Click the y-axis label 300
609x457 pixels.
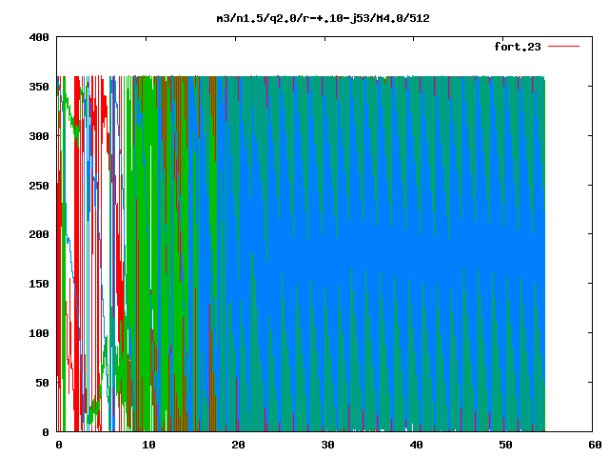click(x=39, y=136)
